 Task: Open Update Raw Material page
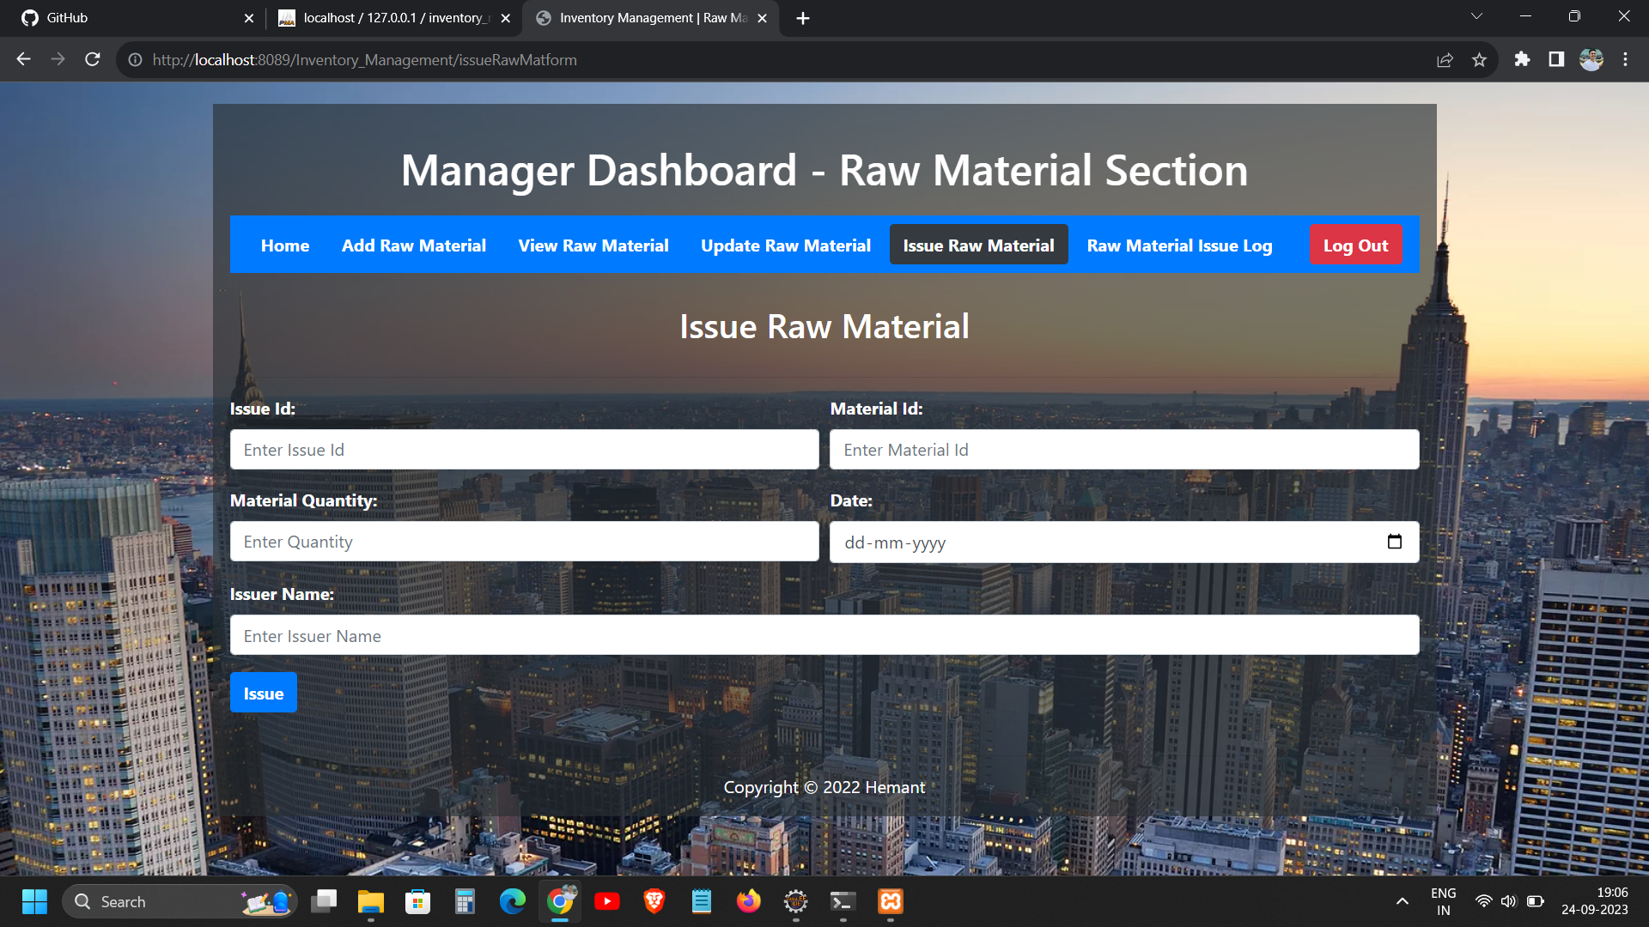click(786, 245)
